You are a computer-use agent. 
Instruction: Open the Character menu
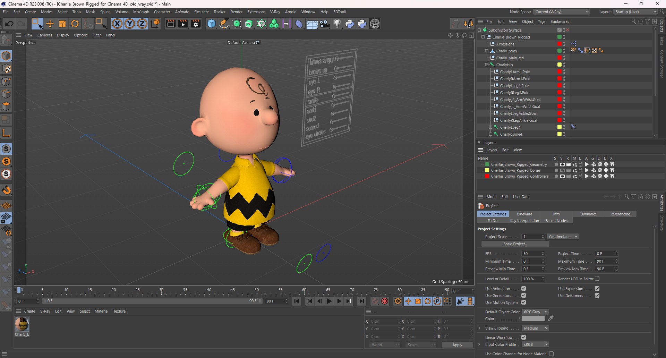pos(162,12)
